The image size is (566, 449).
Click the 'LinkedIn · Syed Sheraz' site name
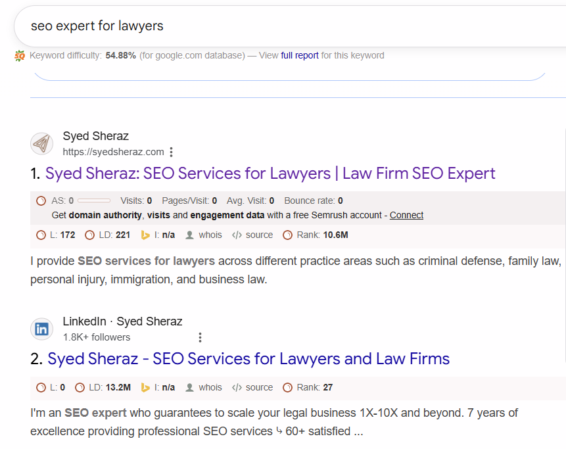pyautogui.click(x=122, y=321)
